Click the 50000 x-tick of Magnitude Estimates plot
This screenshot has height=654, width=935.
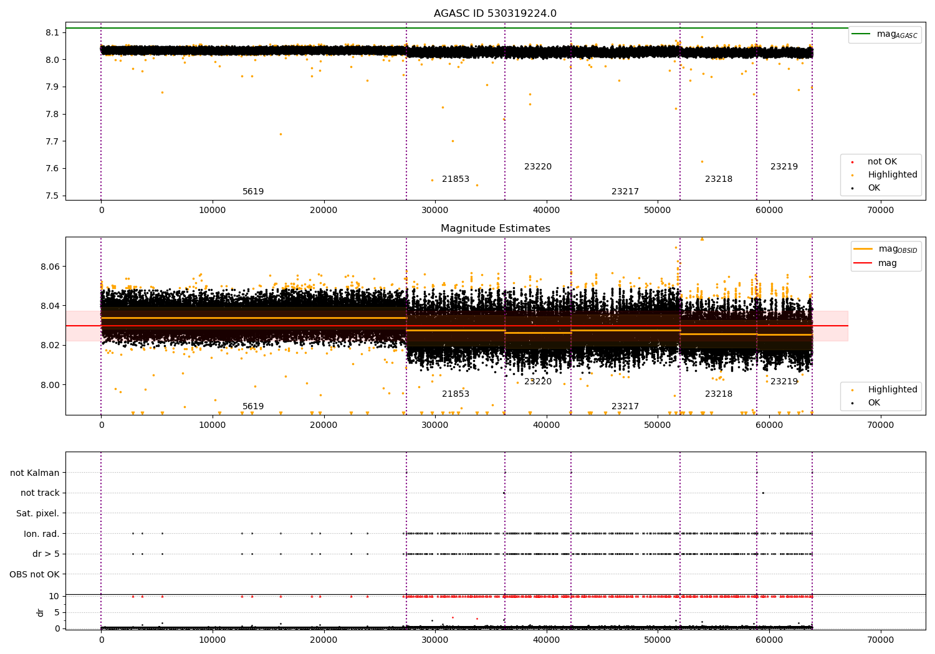[658, 425]
